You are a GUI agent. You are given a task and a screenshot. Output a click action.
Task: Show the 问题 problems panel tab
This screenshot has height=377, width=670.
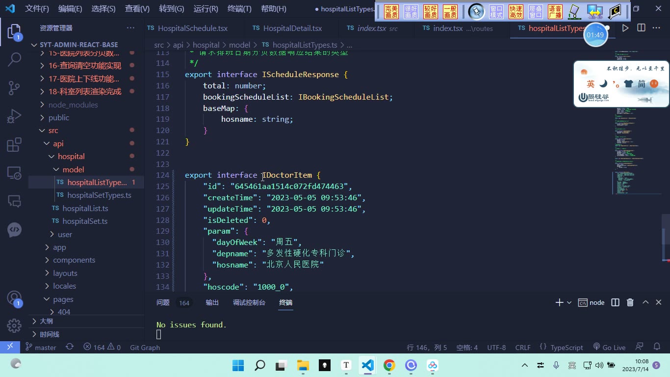point(163,302)
